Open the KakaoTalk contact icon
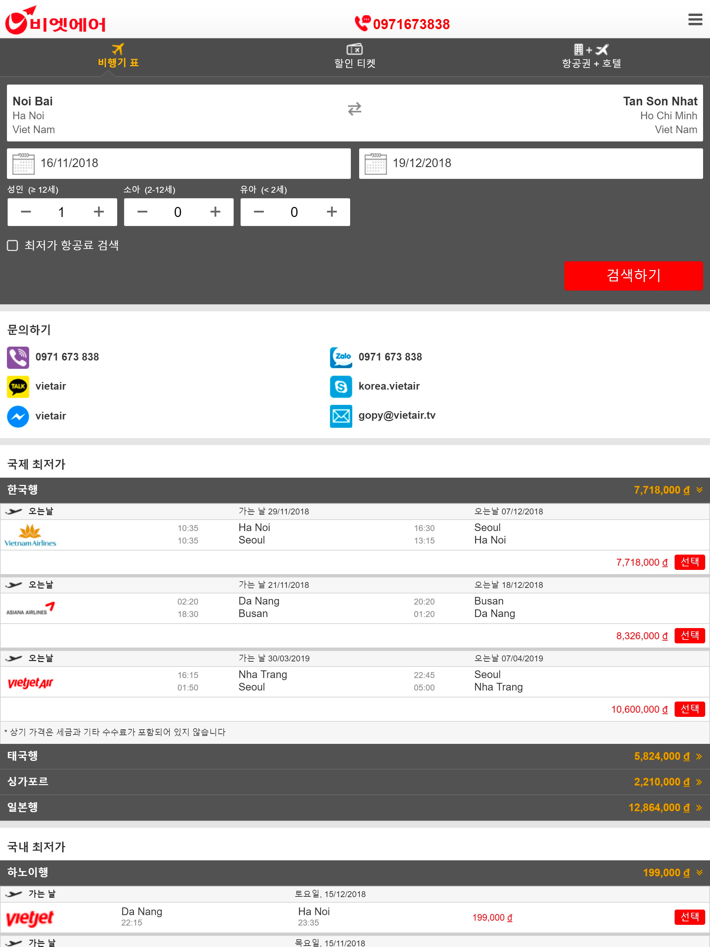The height and width of the screenshot is (947, 710). click(18, 386)
